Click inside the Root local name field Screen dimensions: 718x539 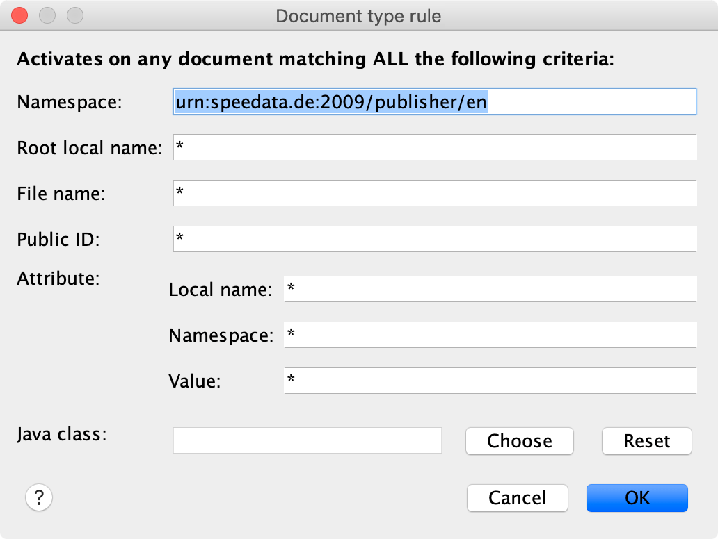click(x=434, y=147)
